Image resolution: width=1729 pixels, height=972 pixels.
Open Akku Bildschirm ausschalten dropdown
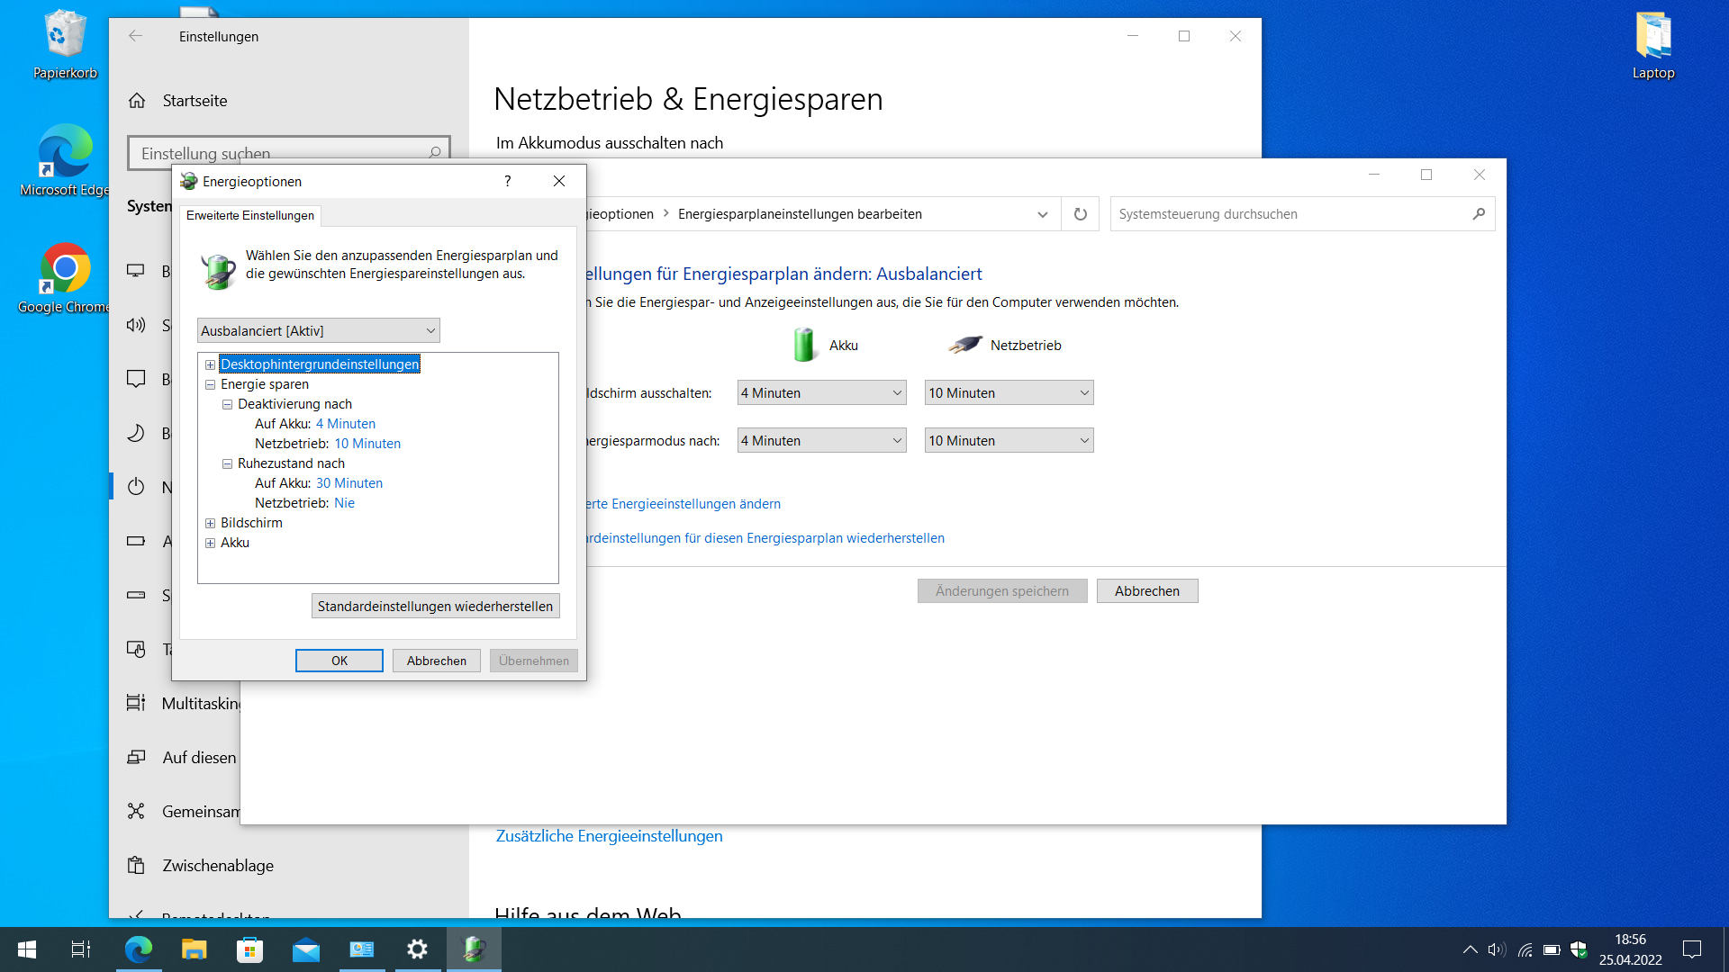click(821, 392)
